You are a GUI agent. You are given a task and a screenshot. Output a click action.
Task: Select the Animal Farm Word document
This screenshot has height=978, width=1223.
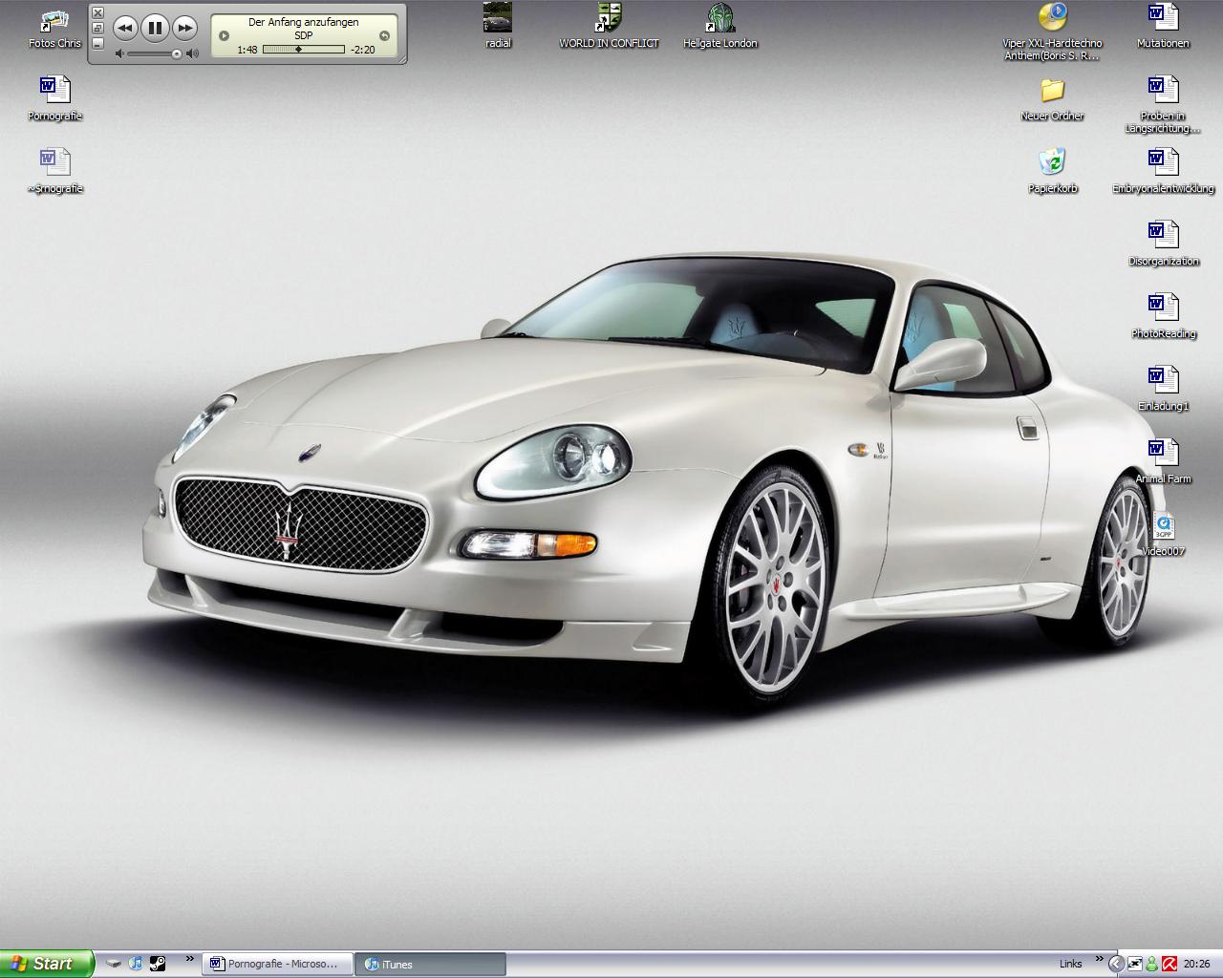click(1163, 462)
